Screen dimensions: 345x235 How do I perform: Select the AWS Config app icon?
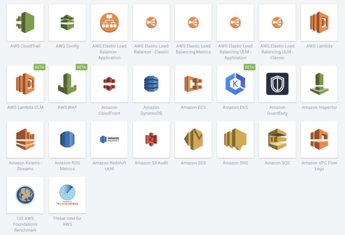click(x=67, y=22)
